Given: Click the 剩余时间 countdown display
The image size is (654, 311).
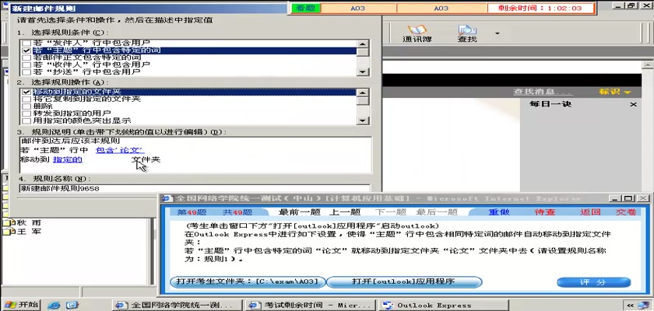Looking at the screenshot, I should (x=541, y=8).
